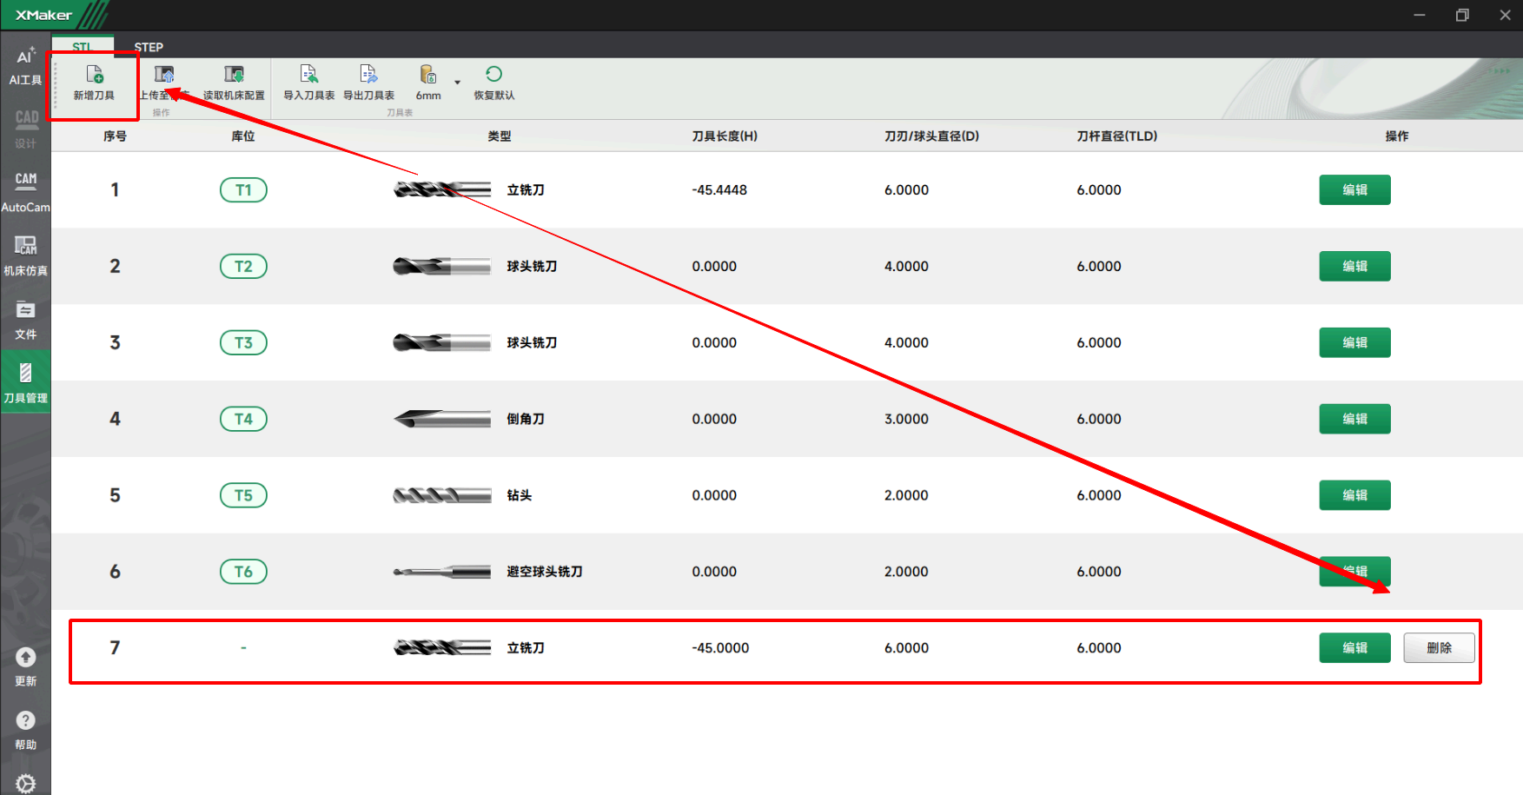Open the 文件 files sidebar icon
The width and height of the screenshot is (1523, 795).
point(26,309)
